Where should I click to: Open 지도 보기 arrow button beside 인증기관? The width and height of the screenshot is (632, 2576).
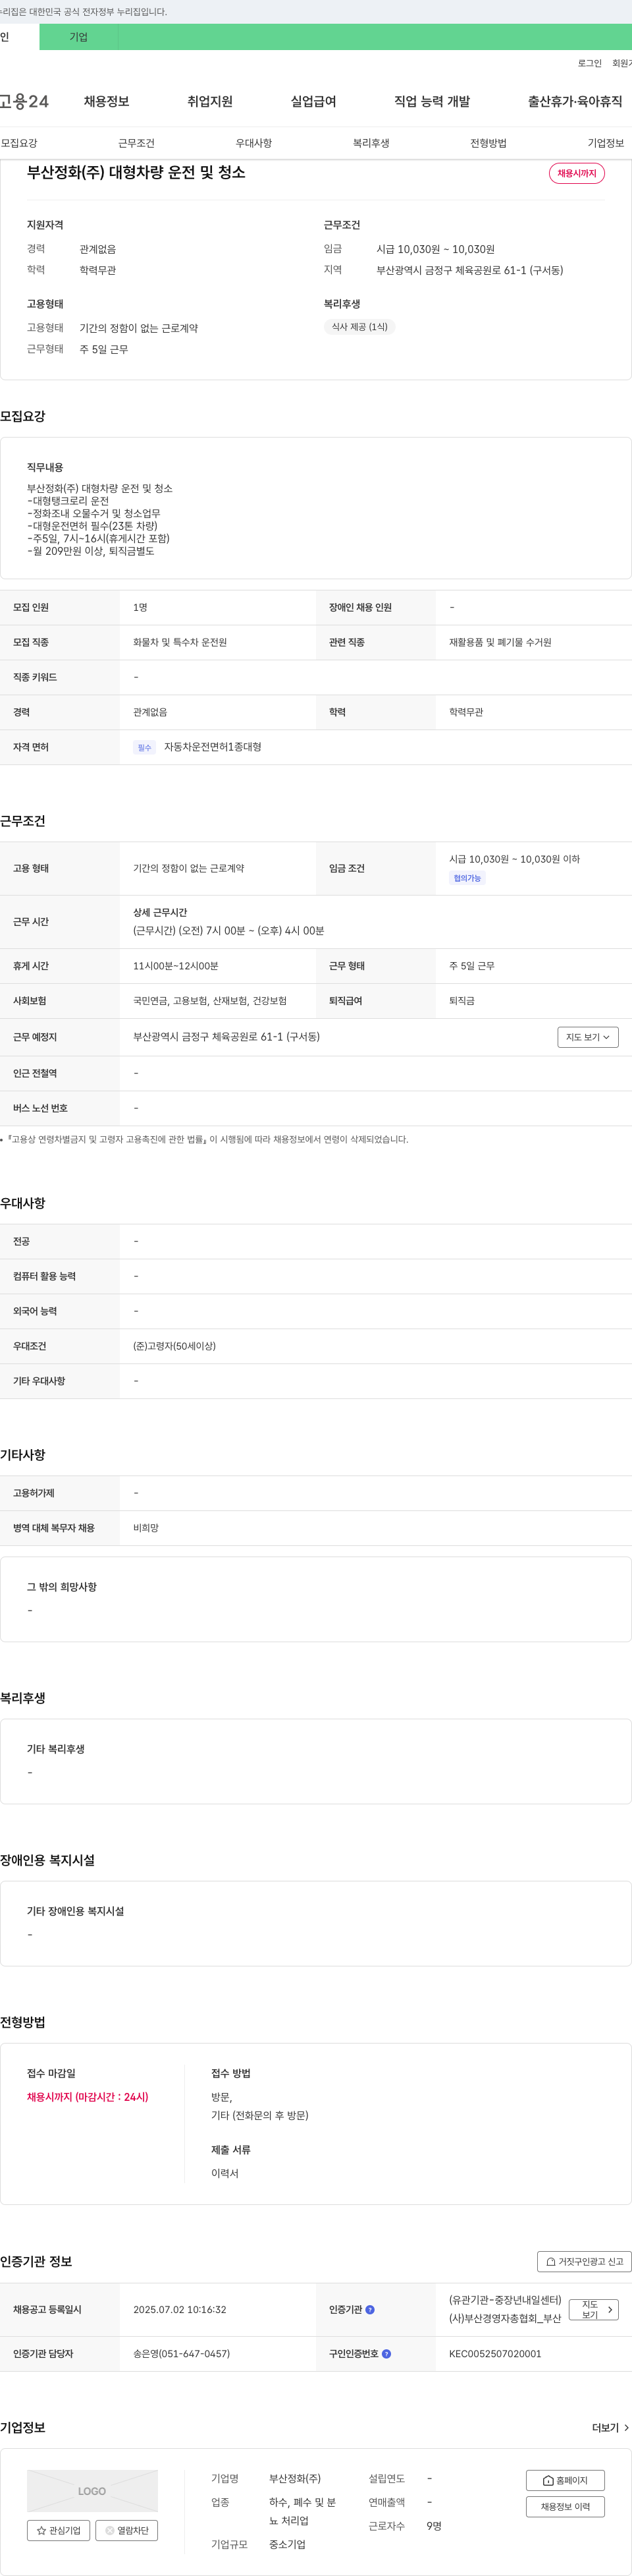click(x=594, y=2309)
